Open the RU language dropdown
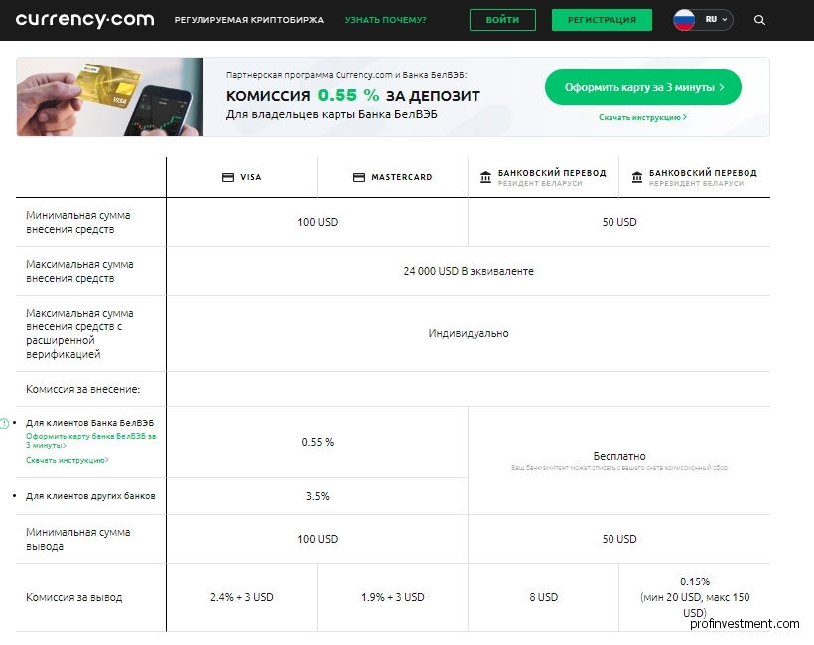This screenshot has width=814, height=645. point(717,20)
